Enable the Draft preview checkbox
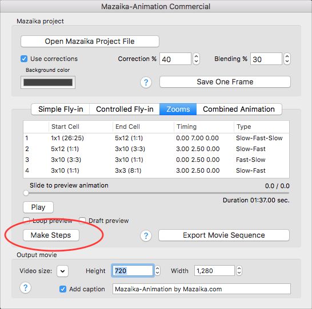312x309 pixels. (82, 221)
